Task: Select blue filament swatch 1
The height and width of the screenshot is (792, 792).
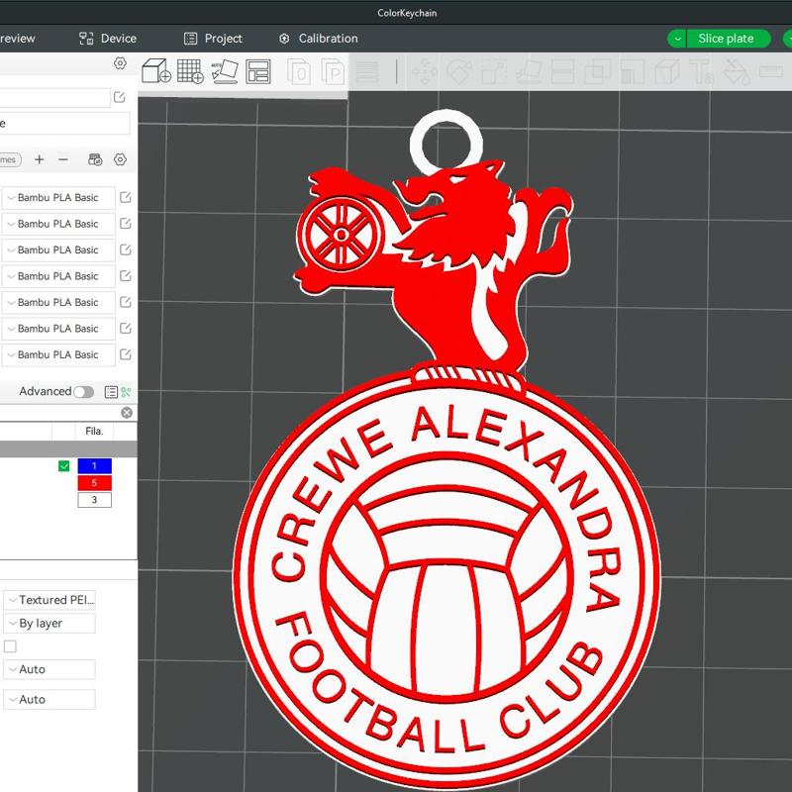Action: [x=94, y=465]
